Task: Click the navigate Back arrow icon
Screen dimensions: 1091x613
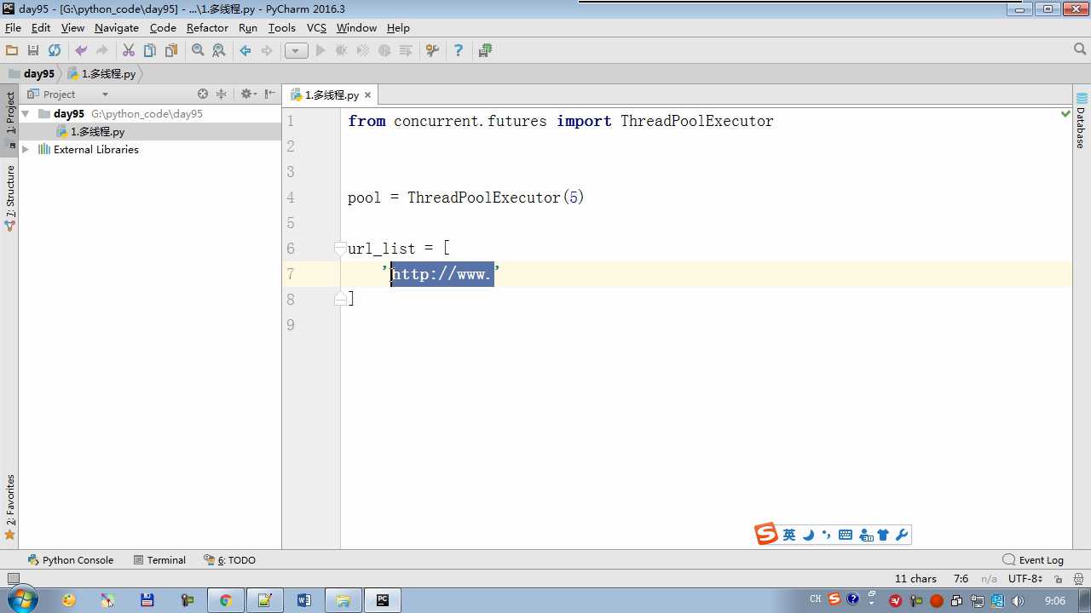Action: [245, 51]
